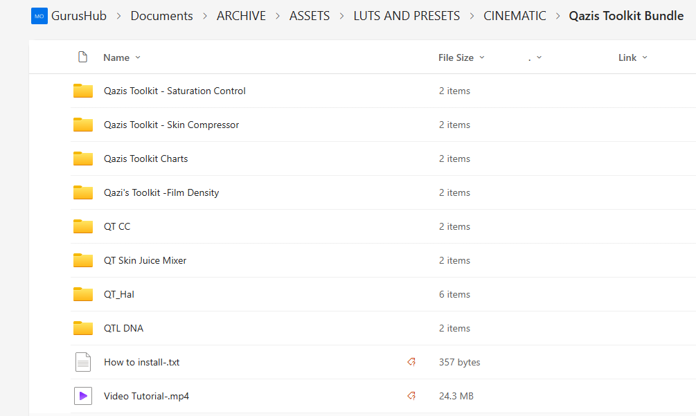696x416 pixels.
Task: Click the GurusHub site logo icon
Action: [39, 16]
